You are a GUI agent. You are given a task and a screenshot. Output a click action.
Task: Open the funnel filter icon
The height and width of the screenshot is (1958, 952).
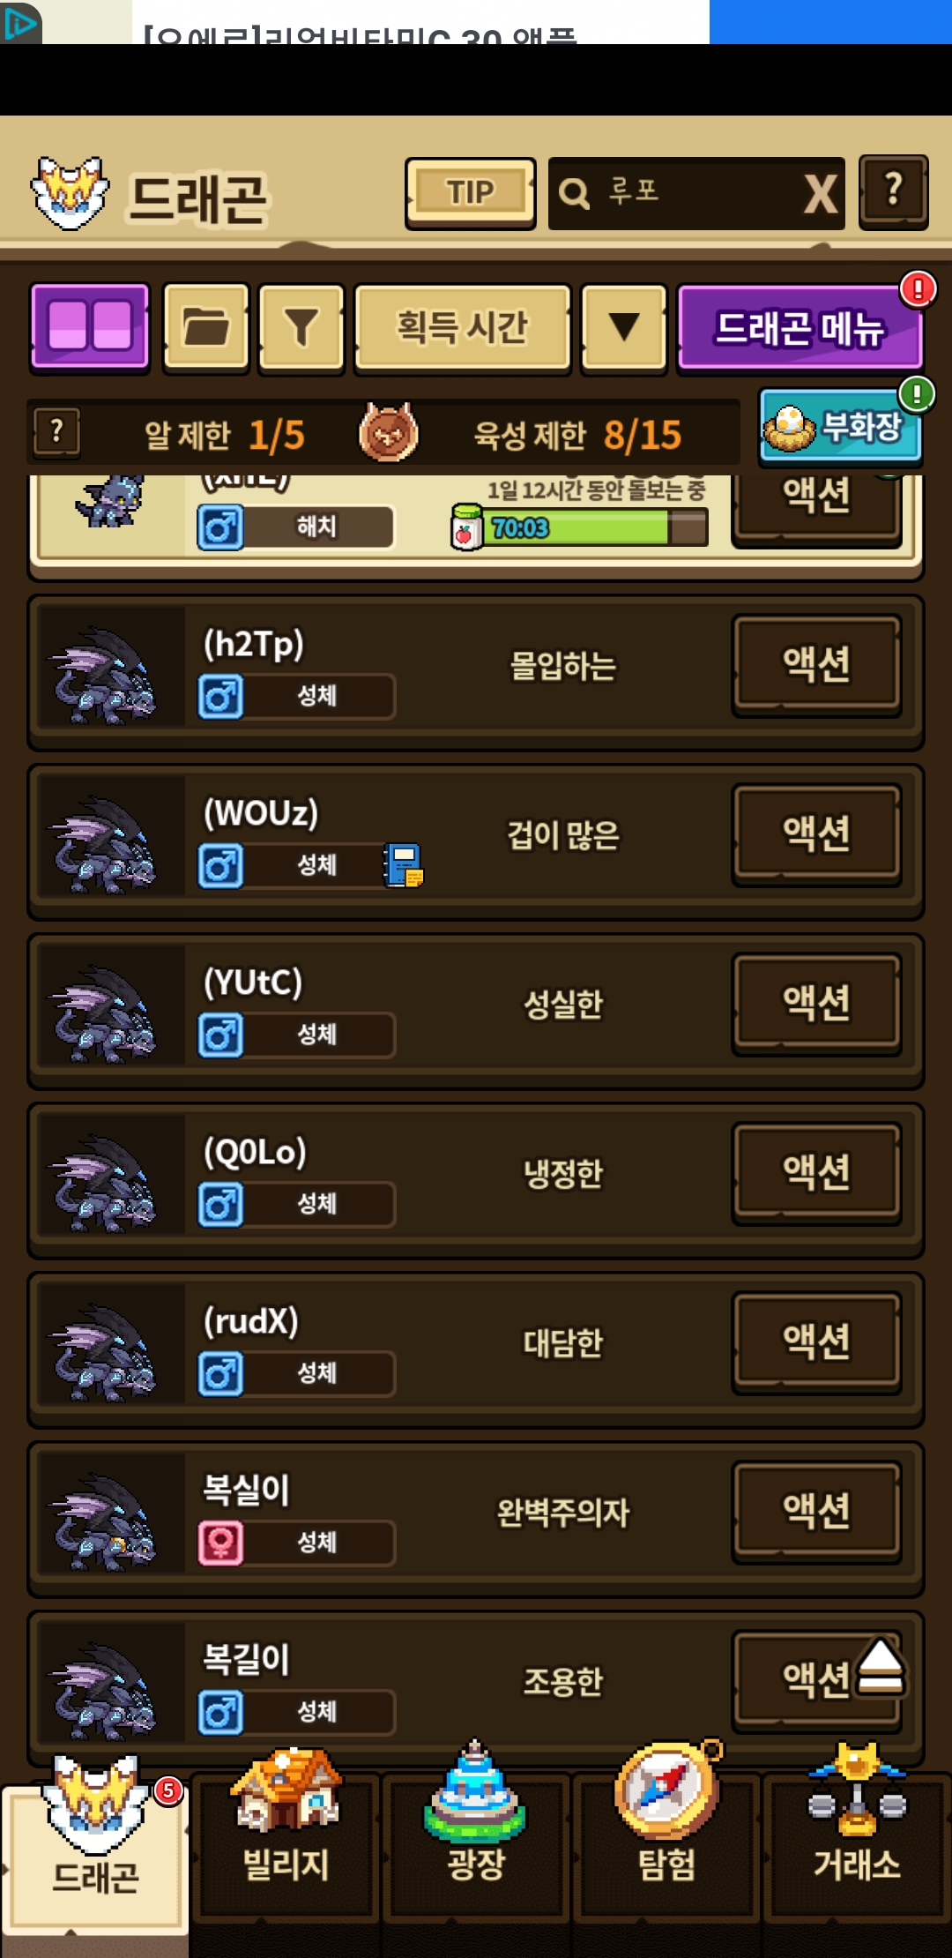click(301, 327)
